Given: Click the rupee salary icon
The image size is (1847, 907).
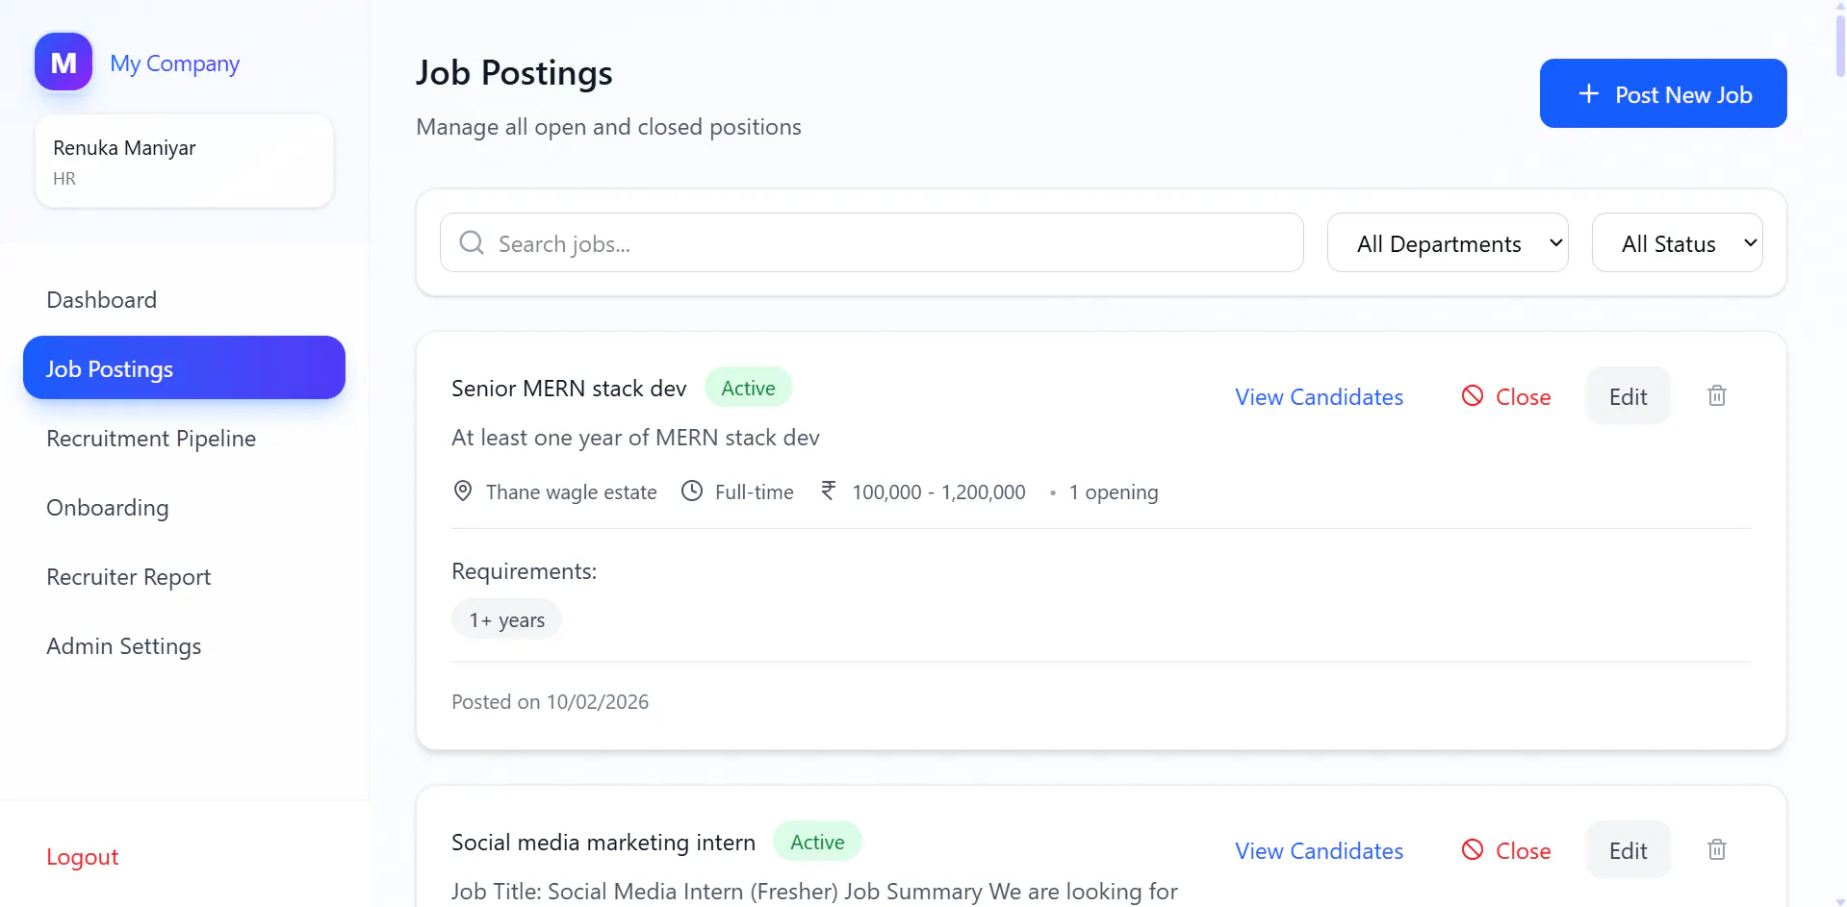Looking at the screenshot, I should (x=829, y=491).
